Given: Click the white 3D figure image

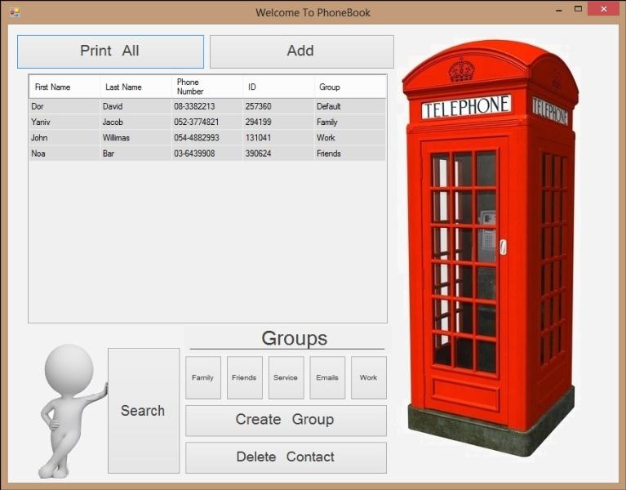Looking at the screenshot, I should (x=73, y=412).
